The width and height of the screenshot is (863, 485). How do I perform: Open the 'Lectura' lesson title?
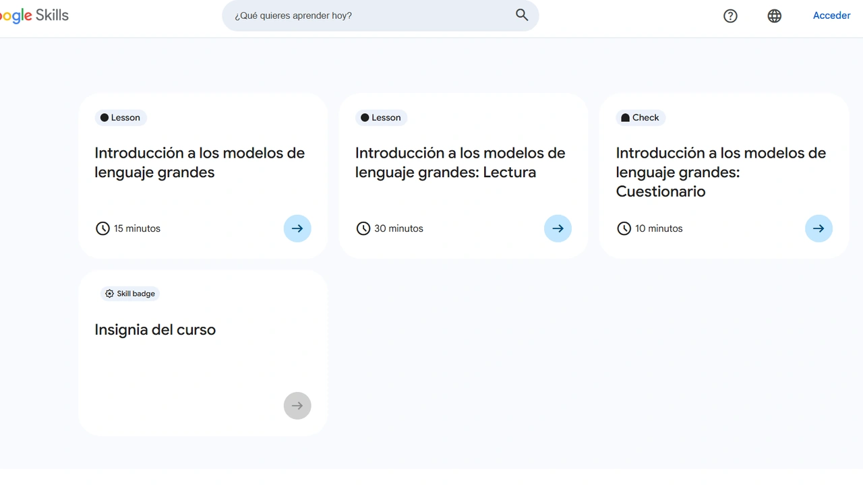point(460,162)
